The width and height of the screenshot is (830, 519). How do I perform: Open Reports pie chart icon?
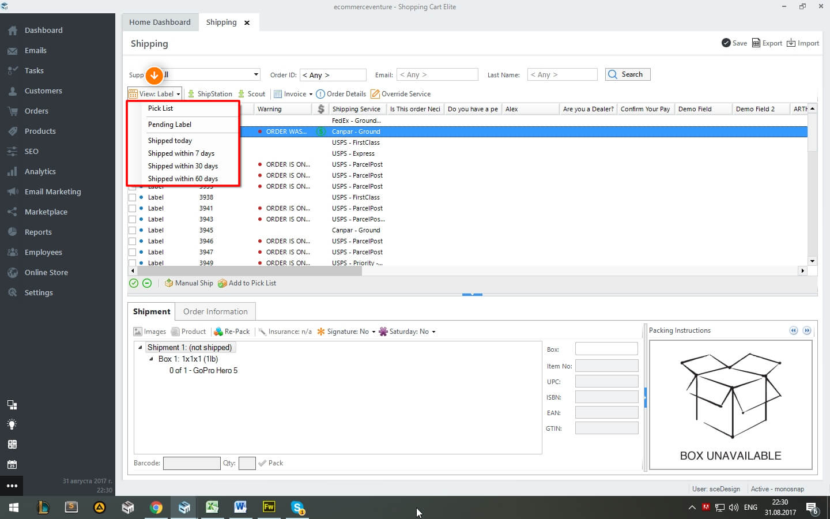[12, 232]
